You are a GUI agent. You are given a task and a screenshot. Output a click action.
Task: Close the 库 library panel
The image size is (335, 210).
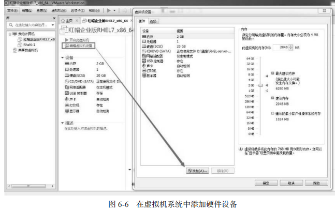(x=54, y=18)
